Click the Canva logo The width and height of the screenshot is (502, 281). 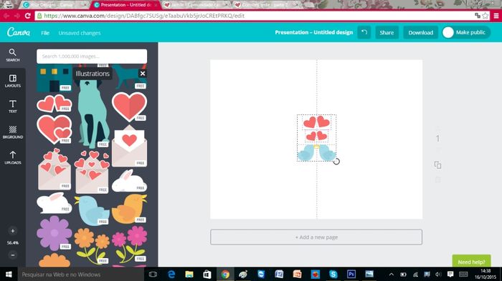[19, 32]
